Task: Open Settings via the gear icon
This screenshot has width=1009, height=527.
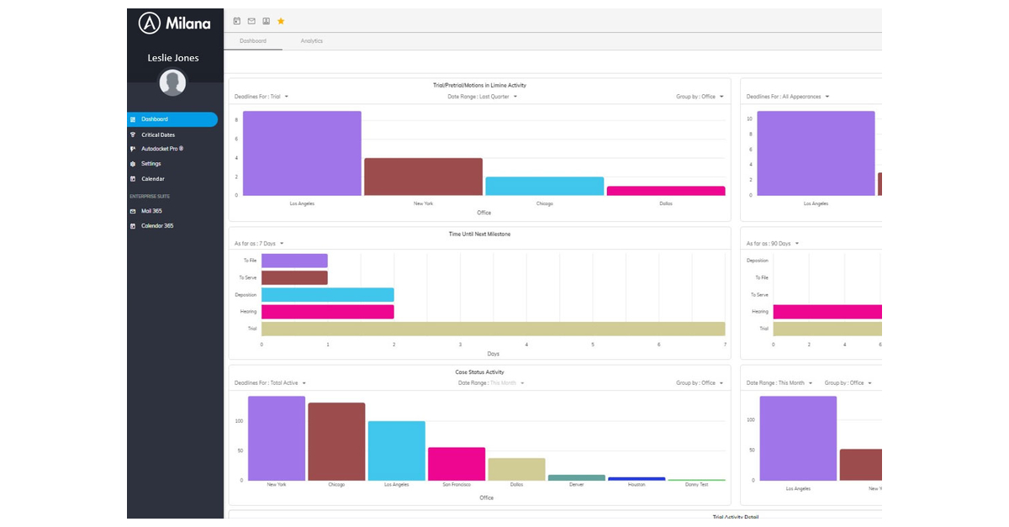Action: tap(134, 164)
